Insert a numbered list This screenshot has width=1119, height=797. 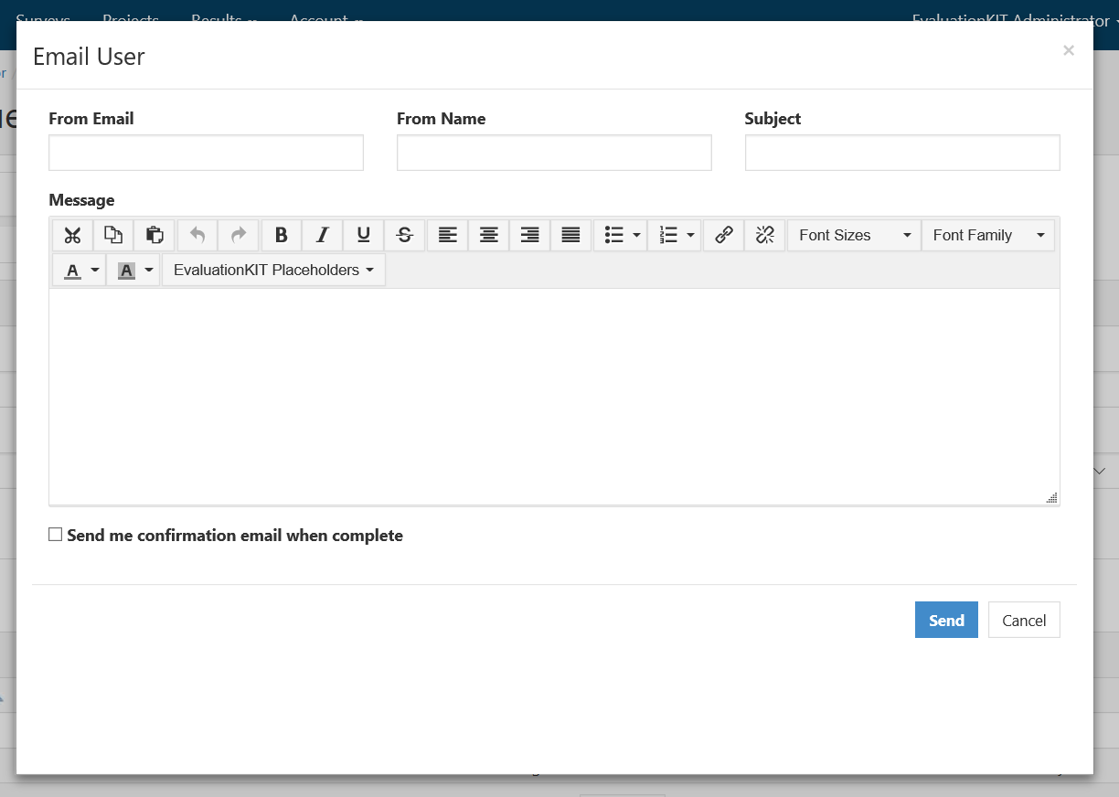(x=668, y=235)
